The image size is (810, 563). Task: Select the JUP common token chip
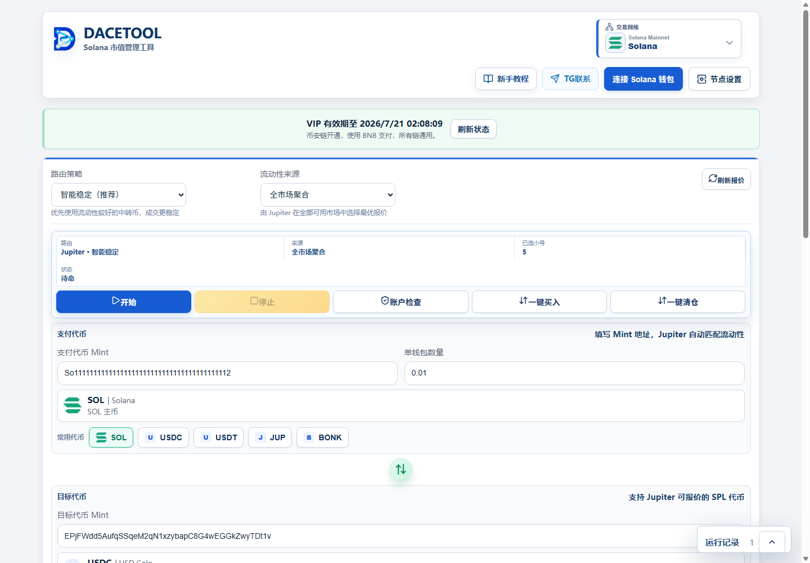270,437
